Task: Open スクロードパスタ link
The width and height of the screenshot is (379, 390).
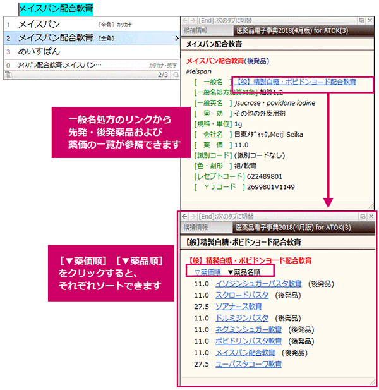Action: click(242, 295)
